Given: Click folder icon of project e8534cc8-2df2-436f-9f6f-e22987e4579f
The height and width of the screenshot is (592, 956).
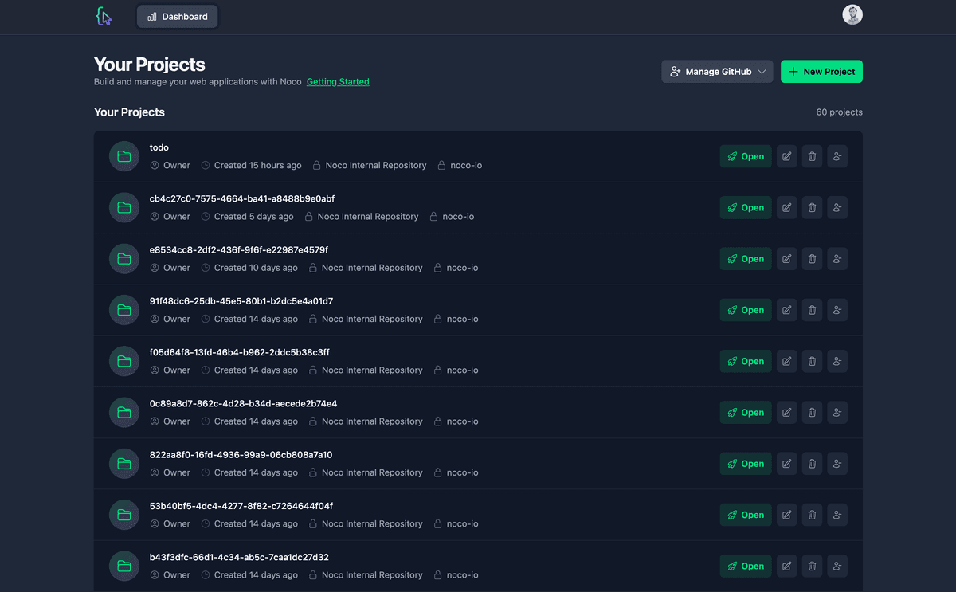Looking at the screenshot, I should [x=124, y=259].
